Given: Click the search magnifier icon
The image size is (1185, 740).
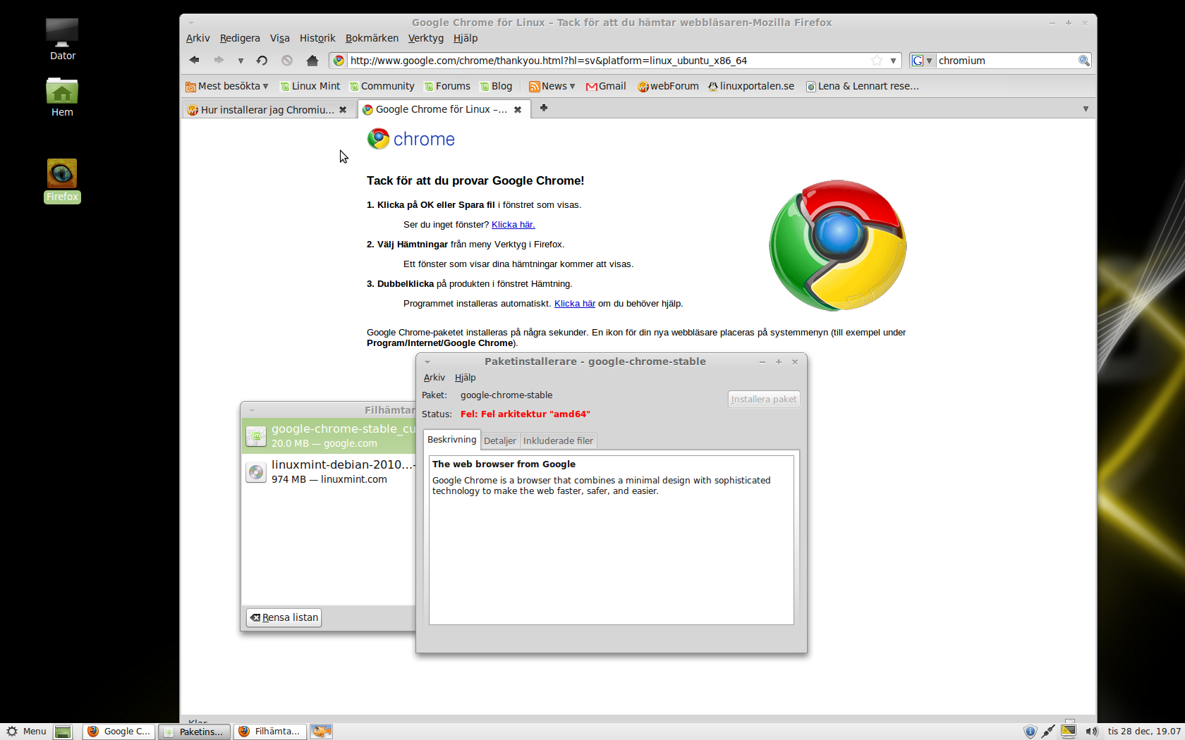Looking at the screenshot, I should [1084, 61].
